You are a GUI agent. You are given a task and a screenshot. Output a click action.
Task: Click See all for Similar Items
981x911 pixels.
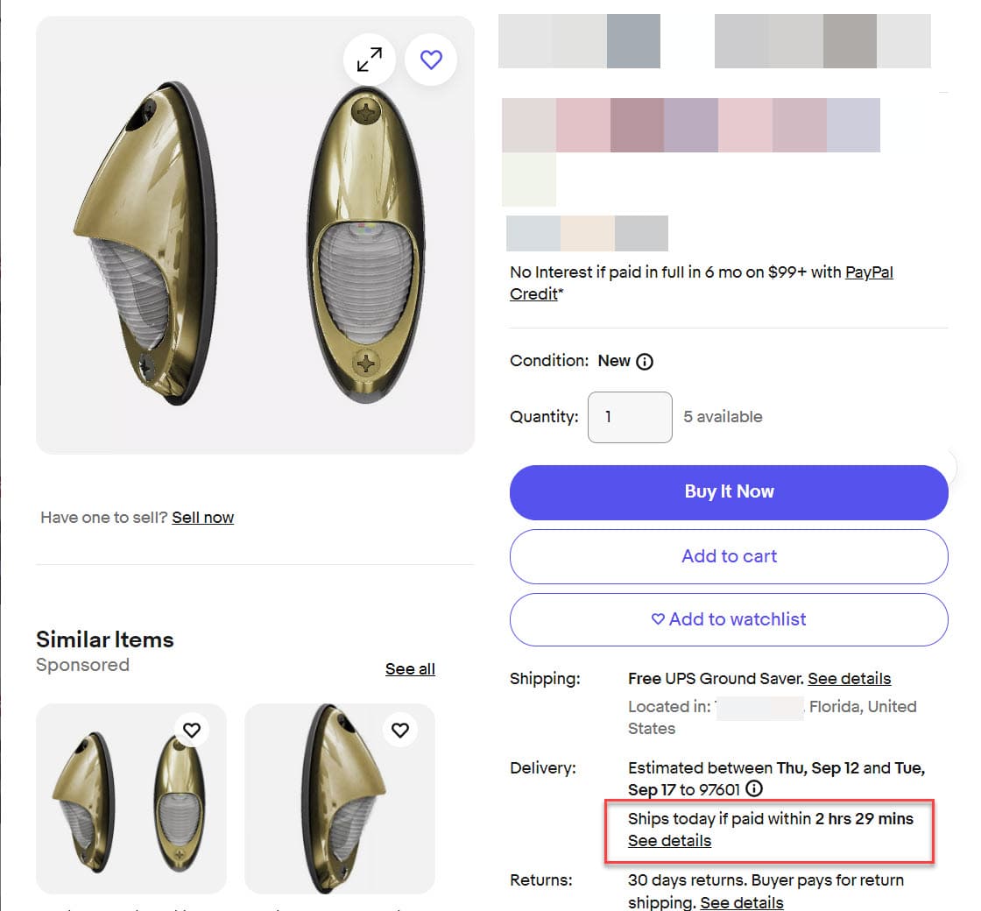pyautogui.click(x=410, y=669)
